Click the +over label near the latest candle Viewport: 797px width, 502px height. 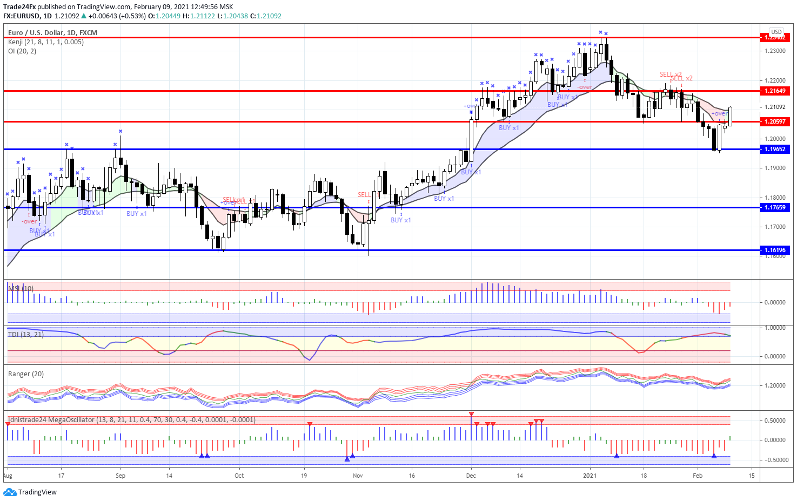(719, 113)
